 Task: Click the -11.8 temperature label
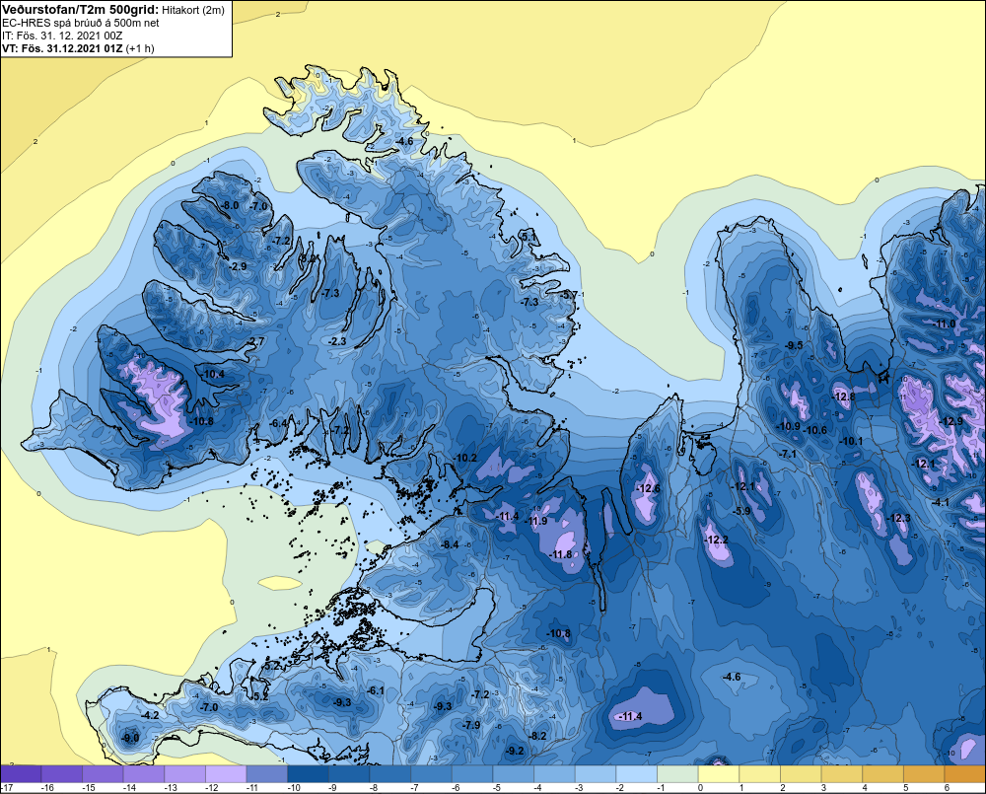coord(561,554)
